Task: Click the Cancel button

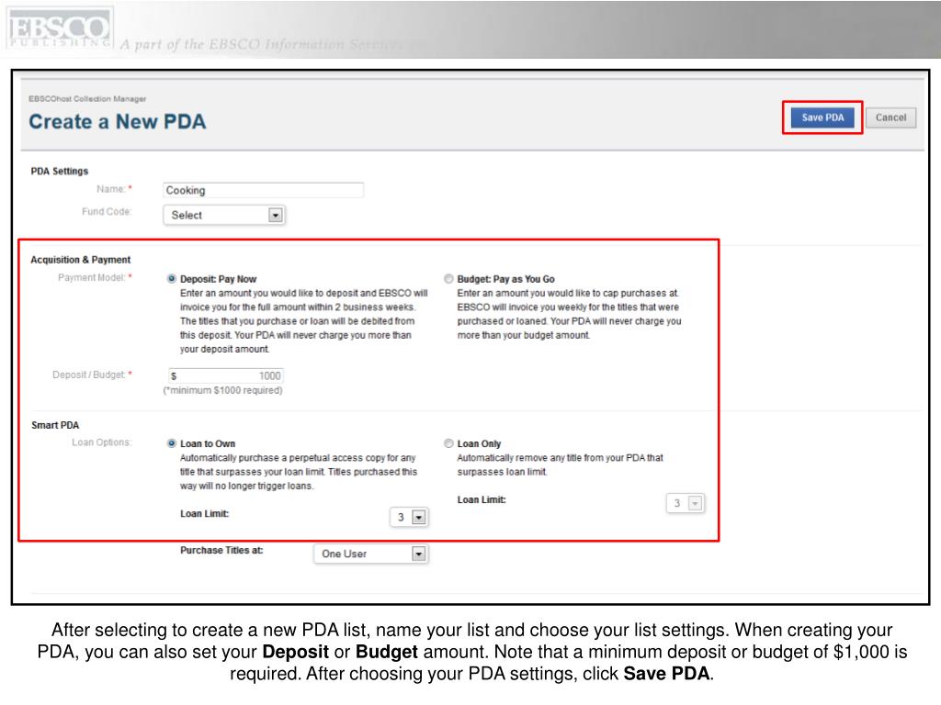Action: click(890, 117)
